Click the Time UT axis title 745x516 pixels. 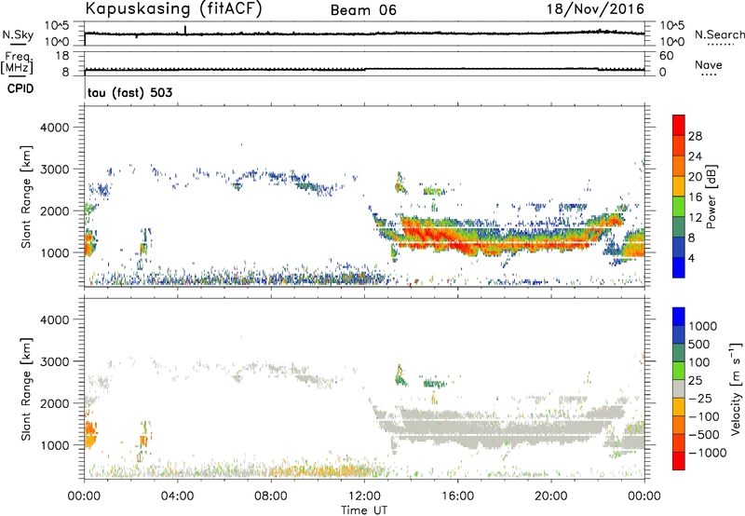(364, 510)
